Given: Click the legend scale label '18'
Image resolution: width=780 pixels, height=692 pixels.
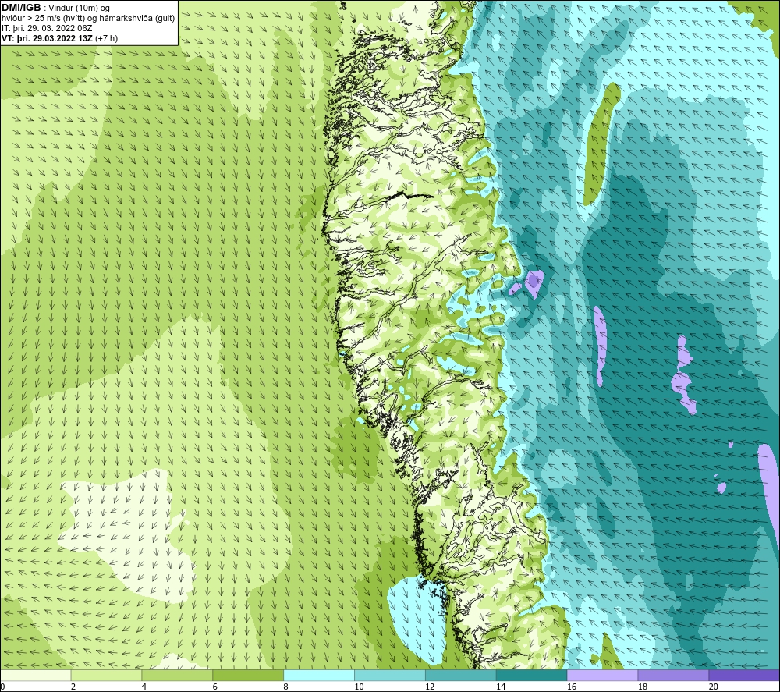Looking at the screenshot, I should point(643,687).
